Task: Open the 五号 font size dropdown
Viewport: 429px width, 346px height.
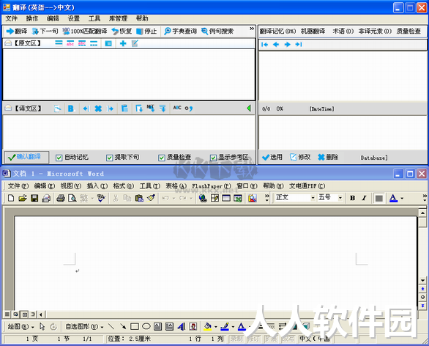Action: [340, 198]
